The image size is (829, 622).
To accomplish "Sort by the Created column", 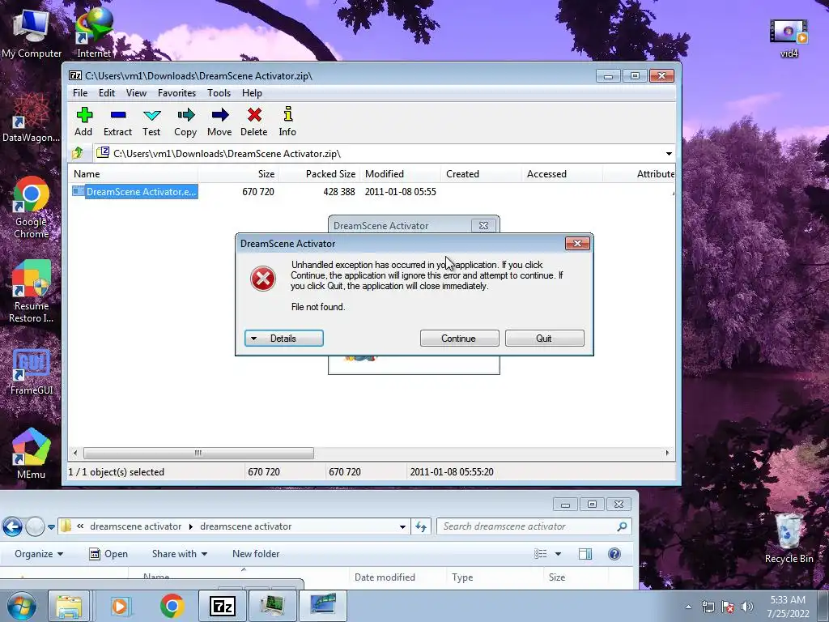I will pyautogui.click(x=481, y=174).
